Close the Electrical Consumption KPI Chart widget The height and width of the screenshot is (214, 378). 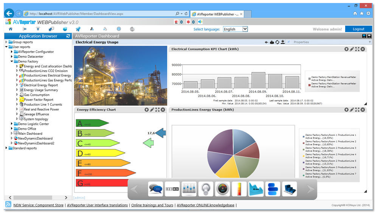coord(363,49)
